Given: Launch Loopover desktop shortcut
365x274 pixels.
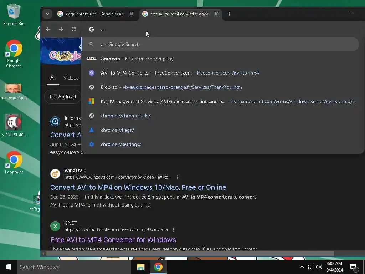Looking at the screenshot, I should pos(14,163).
